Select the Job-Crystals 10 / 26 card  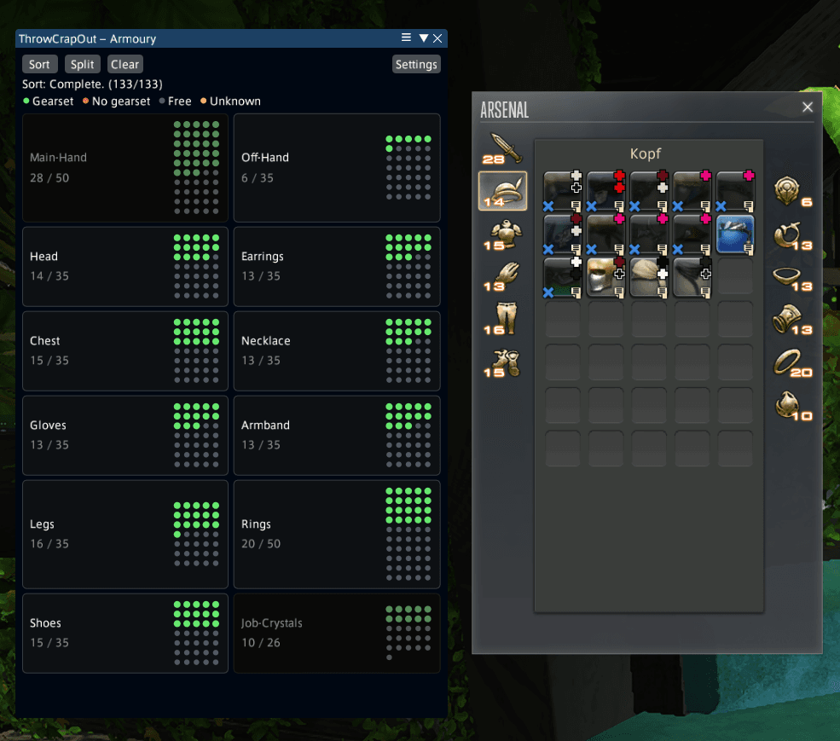pyautogui.click(x=337, y=633)
